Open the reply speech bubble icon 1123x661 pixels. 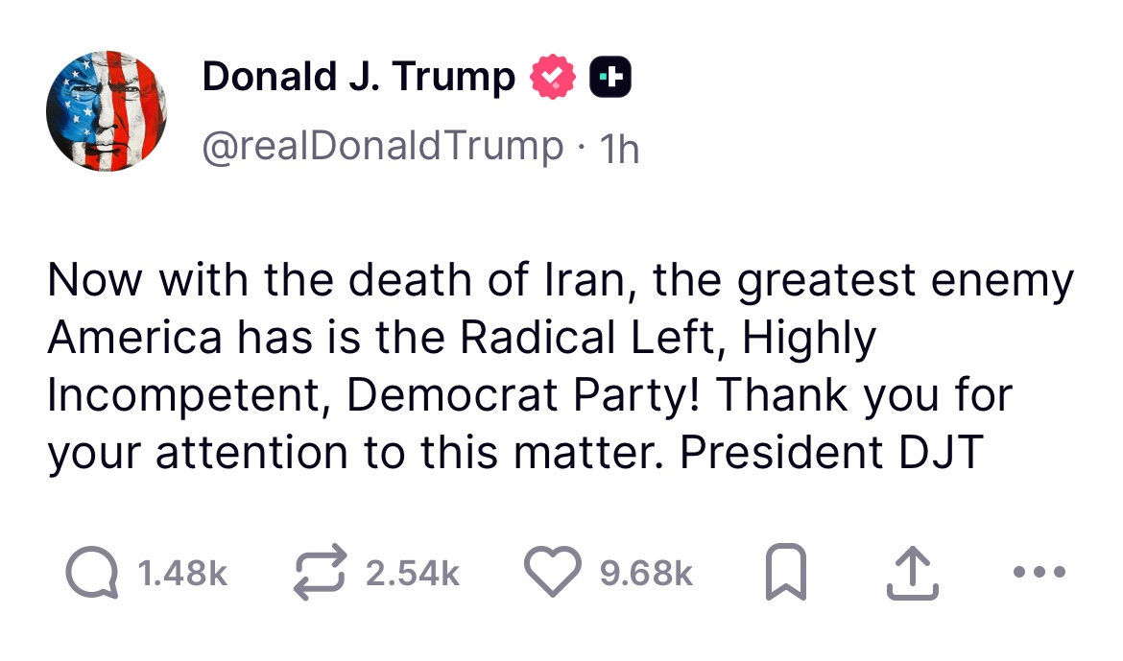click(92, 574)
